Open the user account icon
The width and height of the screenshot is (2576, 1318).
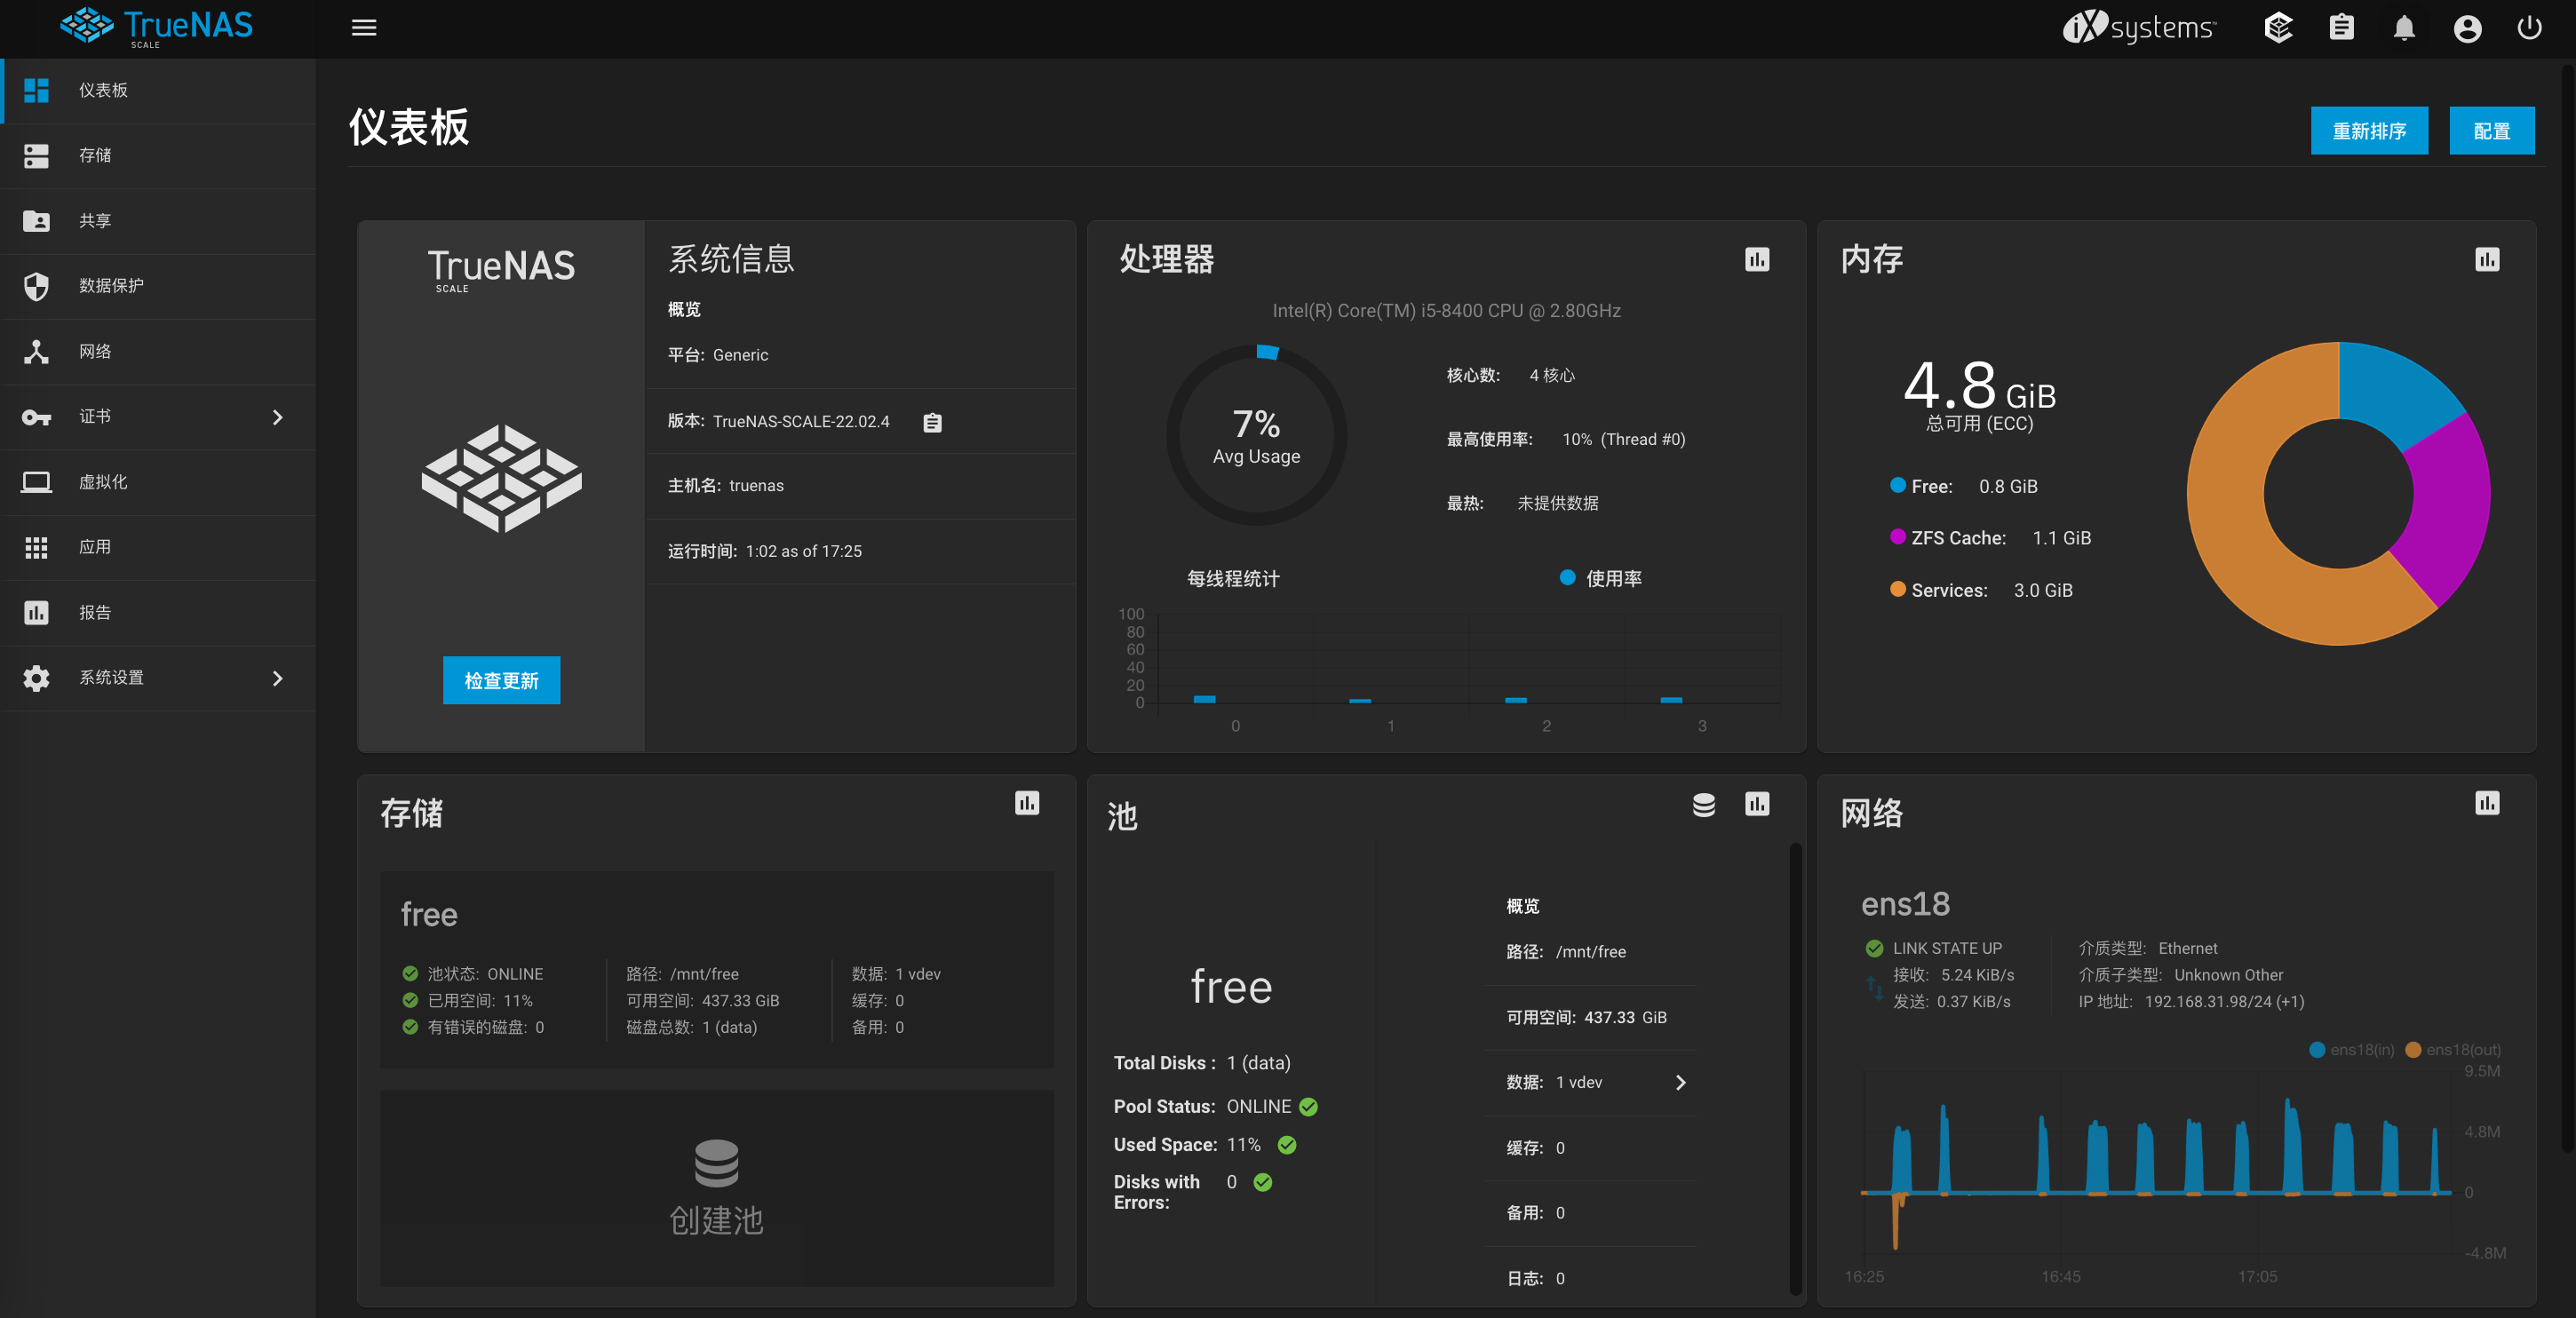pos(2467,28)
